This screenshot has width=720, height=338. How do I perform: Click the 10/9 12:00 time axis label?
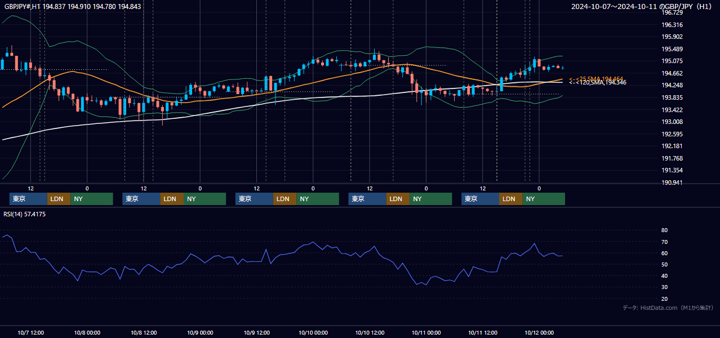pos(256,332)
